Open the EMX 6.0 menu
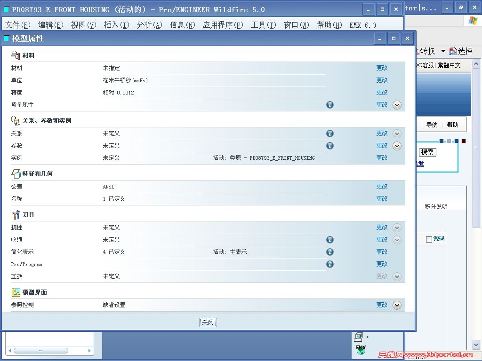Viewport: 482px width, 361px height. 363,25
